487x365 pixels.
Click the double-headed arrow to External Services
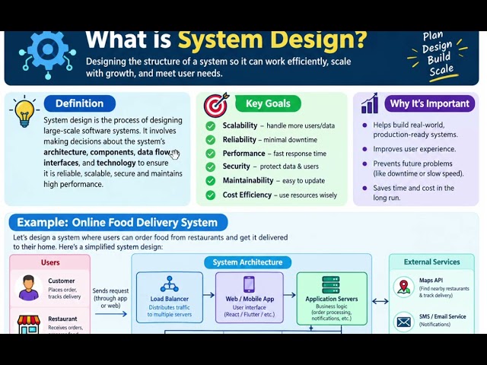[380, 301]
